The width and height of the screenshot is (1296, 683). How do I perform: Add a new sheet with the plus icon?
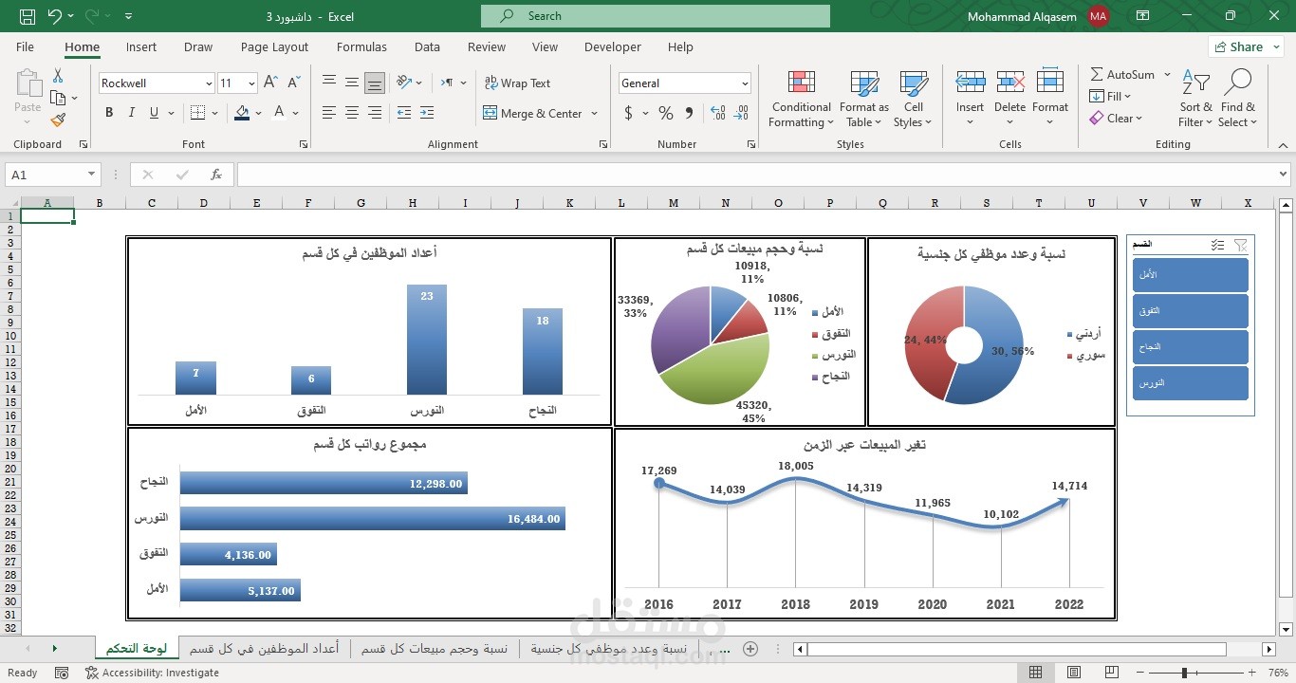[750, 649]
